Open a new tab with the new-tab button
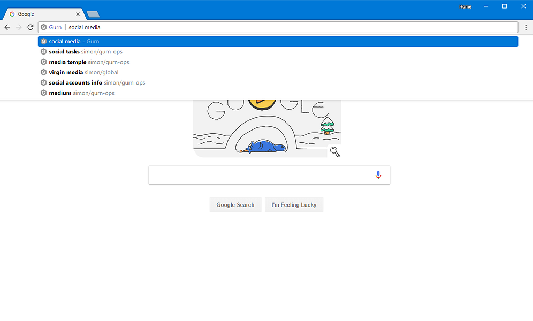 [93, 14]
